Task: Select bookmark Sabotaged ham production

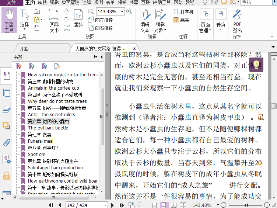Action: tap(55, 168)
